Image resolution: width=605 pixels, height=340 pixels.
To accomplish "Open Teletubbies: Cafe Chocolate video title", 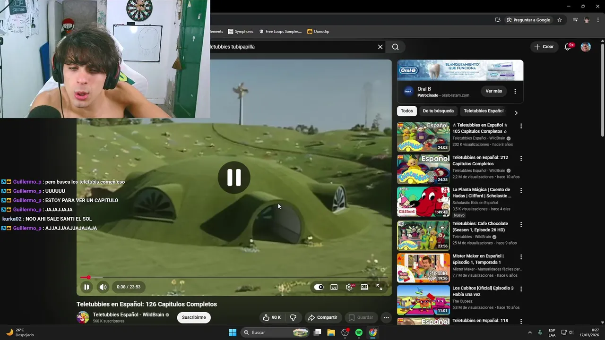I will (x=480, y=227).
